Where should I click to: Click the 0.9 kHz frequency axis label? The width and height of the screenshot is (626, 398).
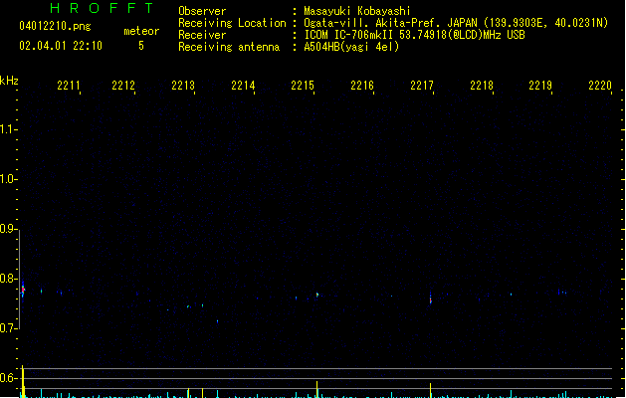tap(8, 229)
